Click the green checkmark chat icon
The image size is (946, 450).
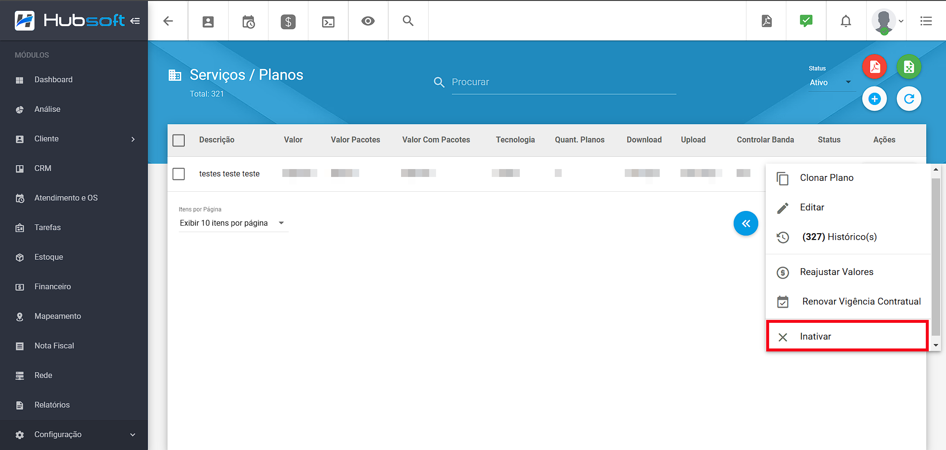click(806, 21)
